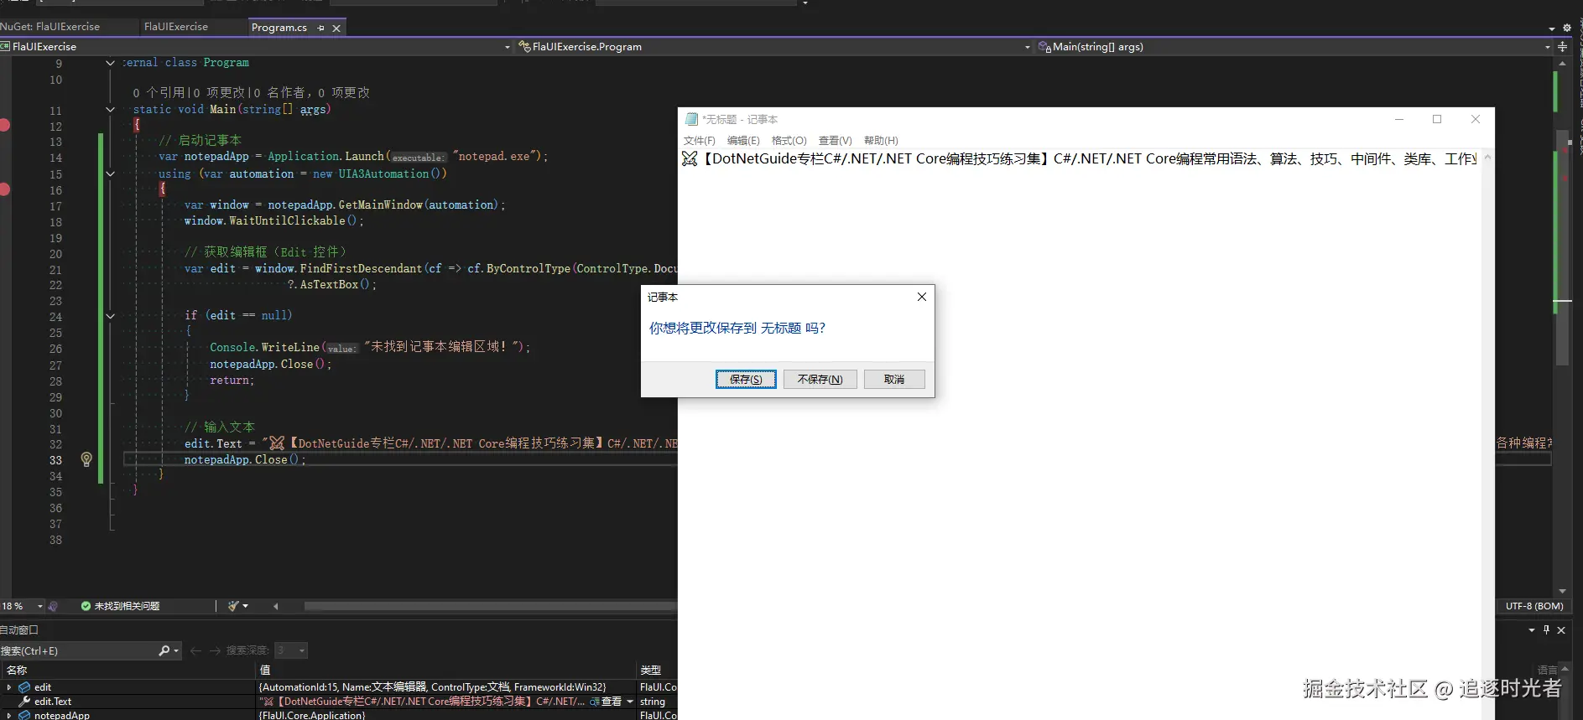Click Don't Save (不保存) in the Notepad dialog

[820, 379]
